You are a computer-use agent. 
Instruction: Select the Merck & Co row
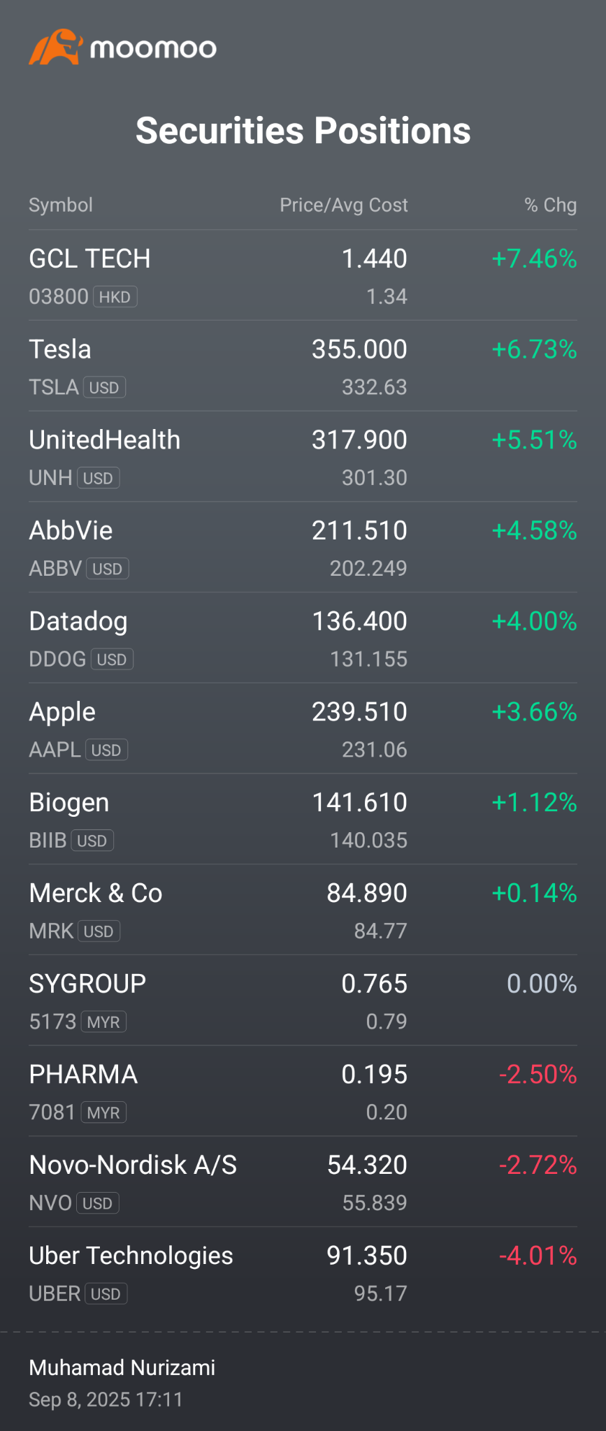coord(303,910)
